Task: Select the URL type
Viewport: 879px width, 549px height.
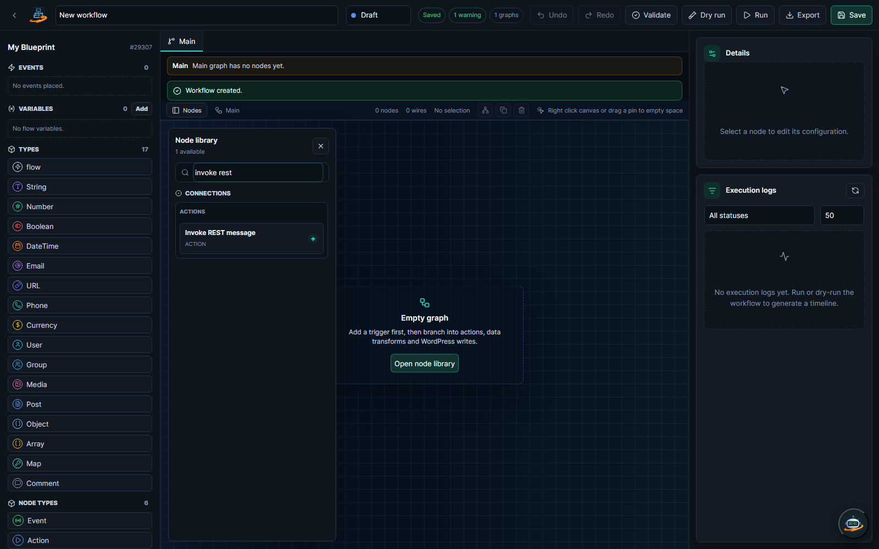Action: tap(80, 285)
